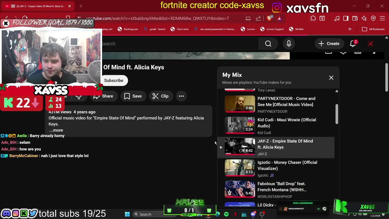The height and width of the screenshot is (219, 389).
Task: Open the gmail - Search bookmark
Action: click(154, 29)
